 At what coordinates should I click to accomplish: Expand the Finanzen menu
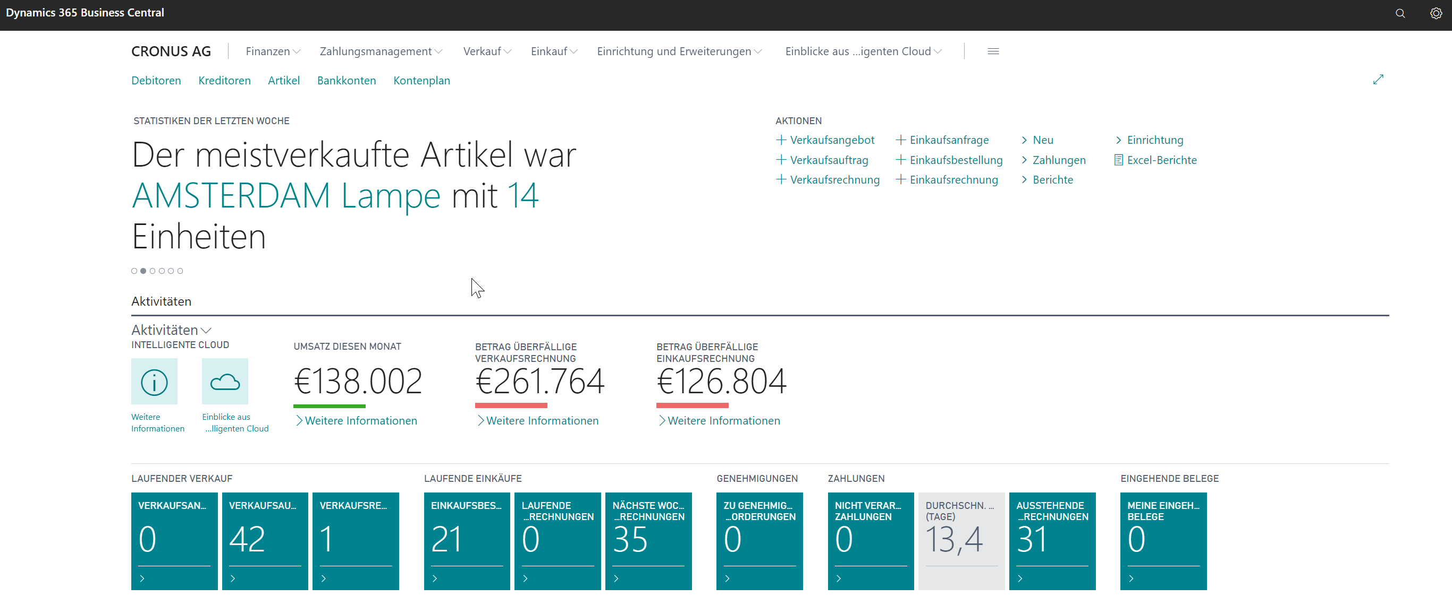click(273, 51)
